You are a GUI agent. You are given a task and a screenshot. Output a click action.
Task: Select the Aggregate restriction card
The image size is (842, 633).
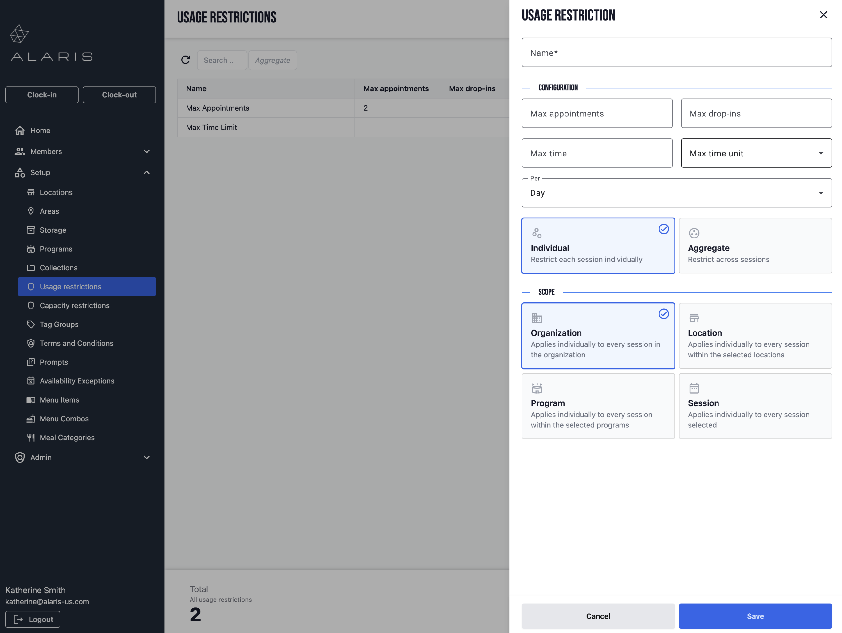(755, 246)
